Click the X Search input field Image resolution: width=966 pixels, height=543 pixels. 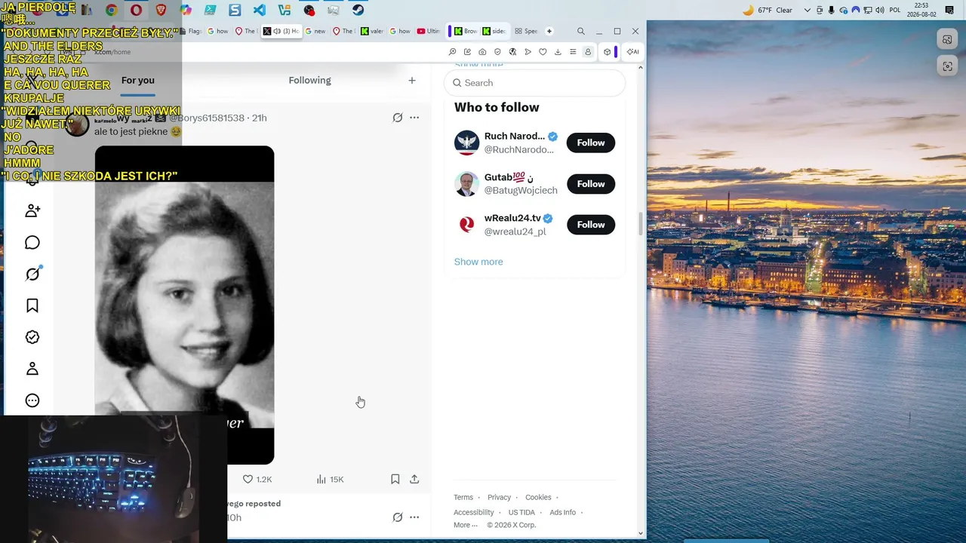(535, 83)
